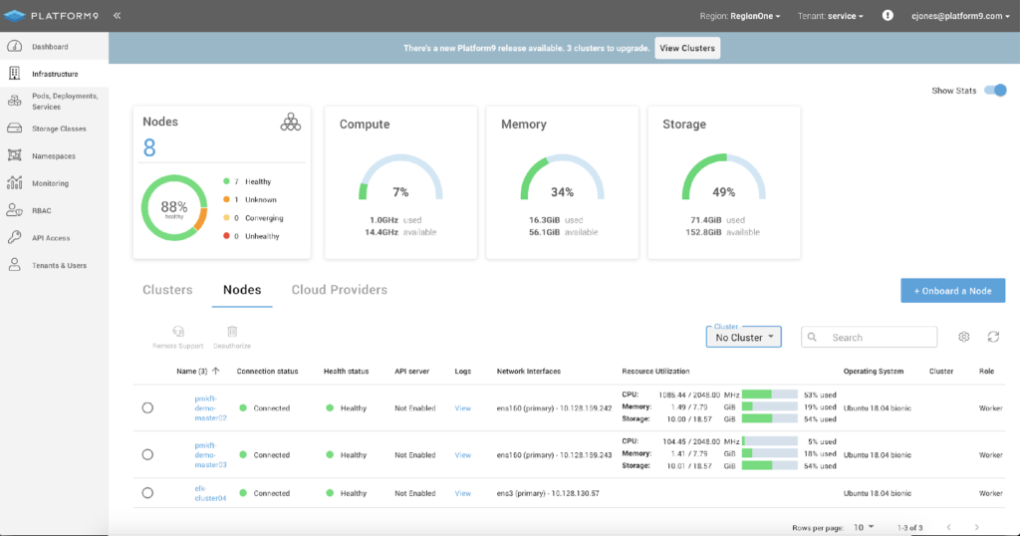Go to Monitoring in the sidebar

(x=50, y=183)
